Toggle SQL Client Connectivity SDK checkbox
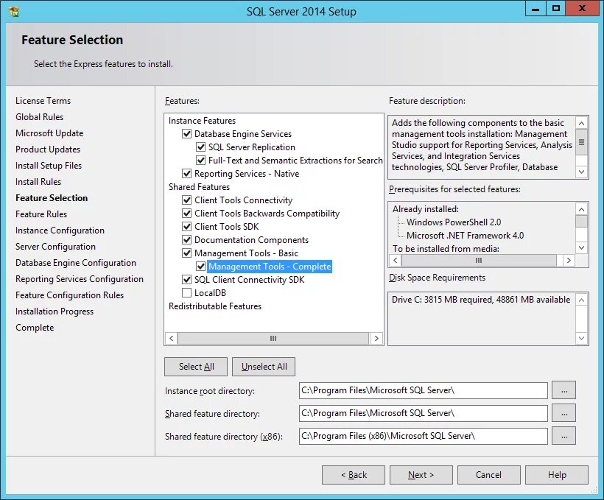Screen dimensions: 604x500 point(187,279)
